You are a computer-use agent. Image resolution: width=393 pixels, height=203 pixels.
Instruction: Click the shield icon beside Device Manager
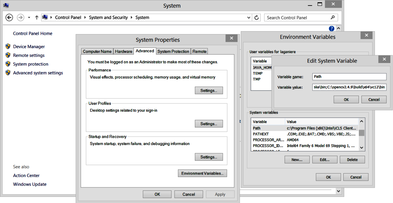click(8, 46)
